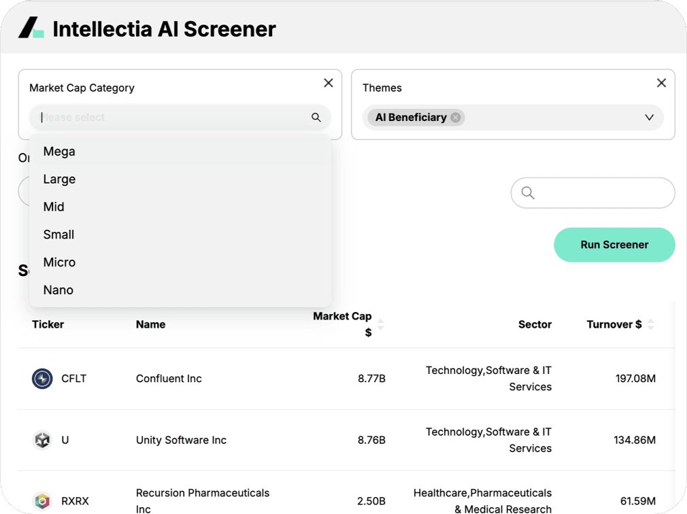
Task: Sort by Turnover column arrows
Action: 650,324
